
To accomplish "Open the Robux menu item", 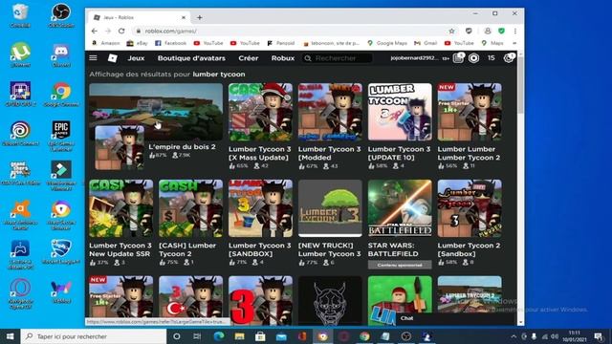I will coord(283,58).
